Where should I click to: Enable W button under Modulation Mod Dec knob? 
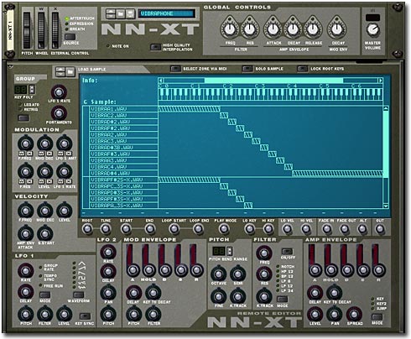tap(41, 154)
